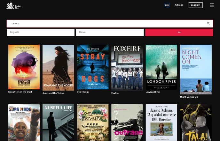The height and width of the screenshot is (141, 220).
Task: Click the Outrage film poster
Action: tap(127, 123)
